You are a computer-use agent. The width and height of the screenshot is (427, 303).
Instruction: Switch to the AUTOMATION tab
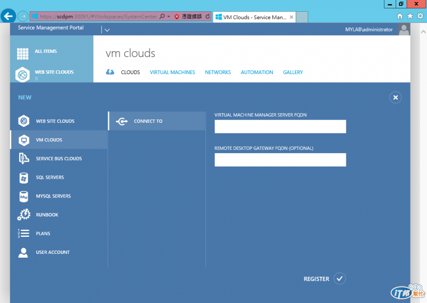[x=257, y=73]
